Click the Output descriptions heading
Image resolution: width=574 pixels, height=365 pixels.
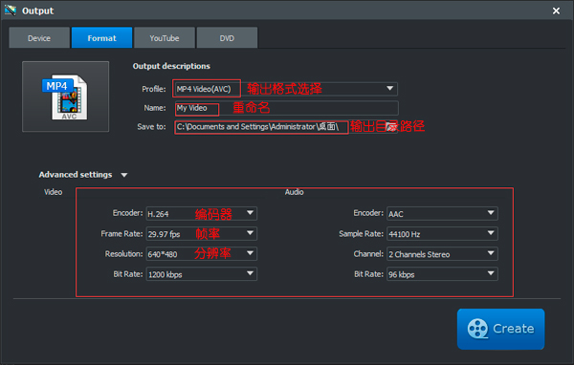point(171,66)
